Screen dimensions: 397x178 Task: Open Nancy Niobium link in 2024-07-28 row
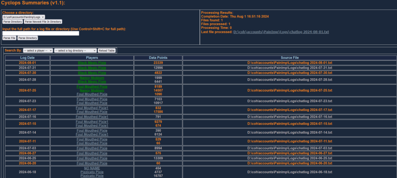click(x=92, y=78)
